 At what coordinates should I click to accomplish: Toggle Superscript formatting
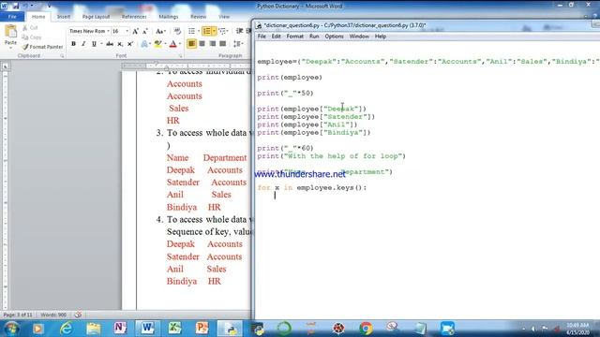pyautogui.click(x=130, y=44)
